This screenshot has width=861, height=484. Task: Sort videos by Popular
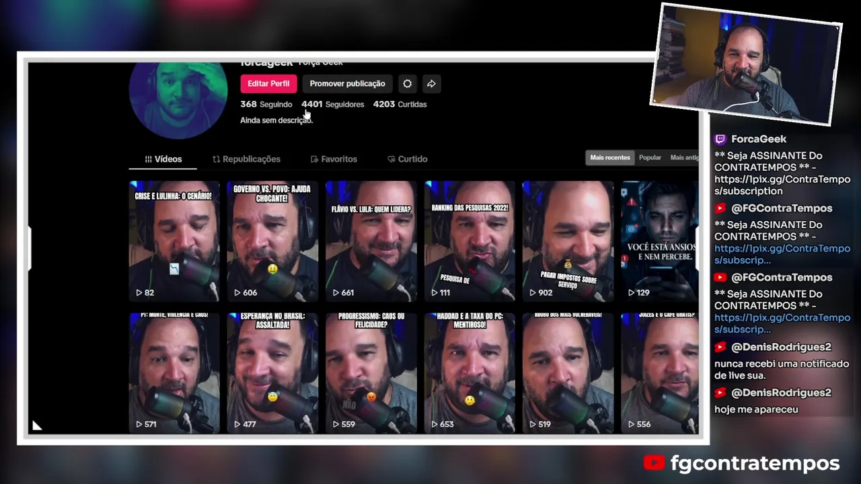(650, 157)
